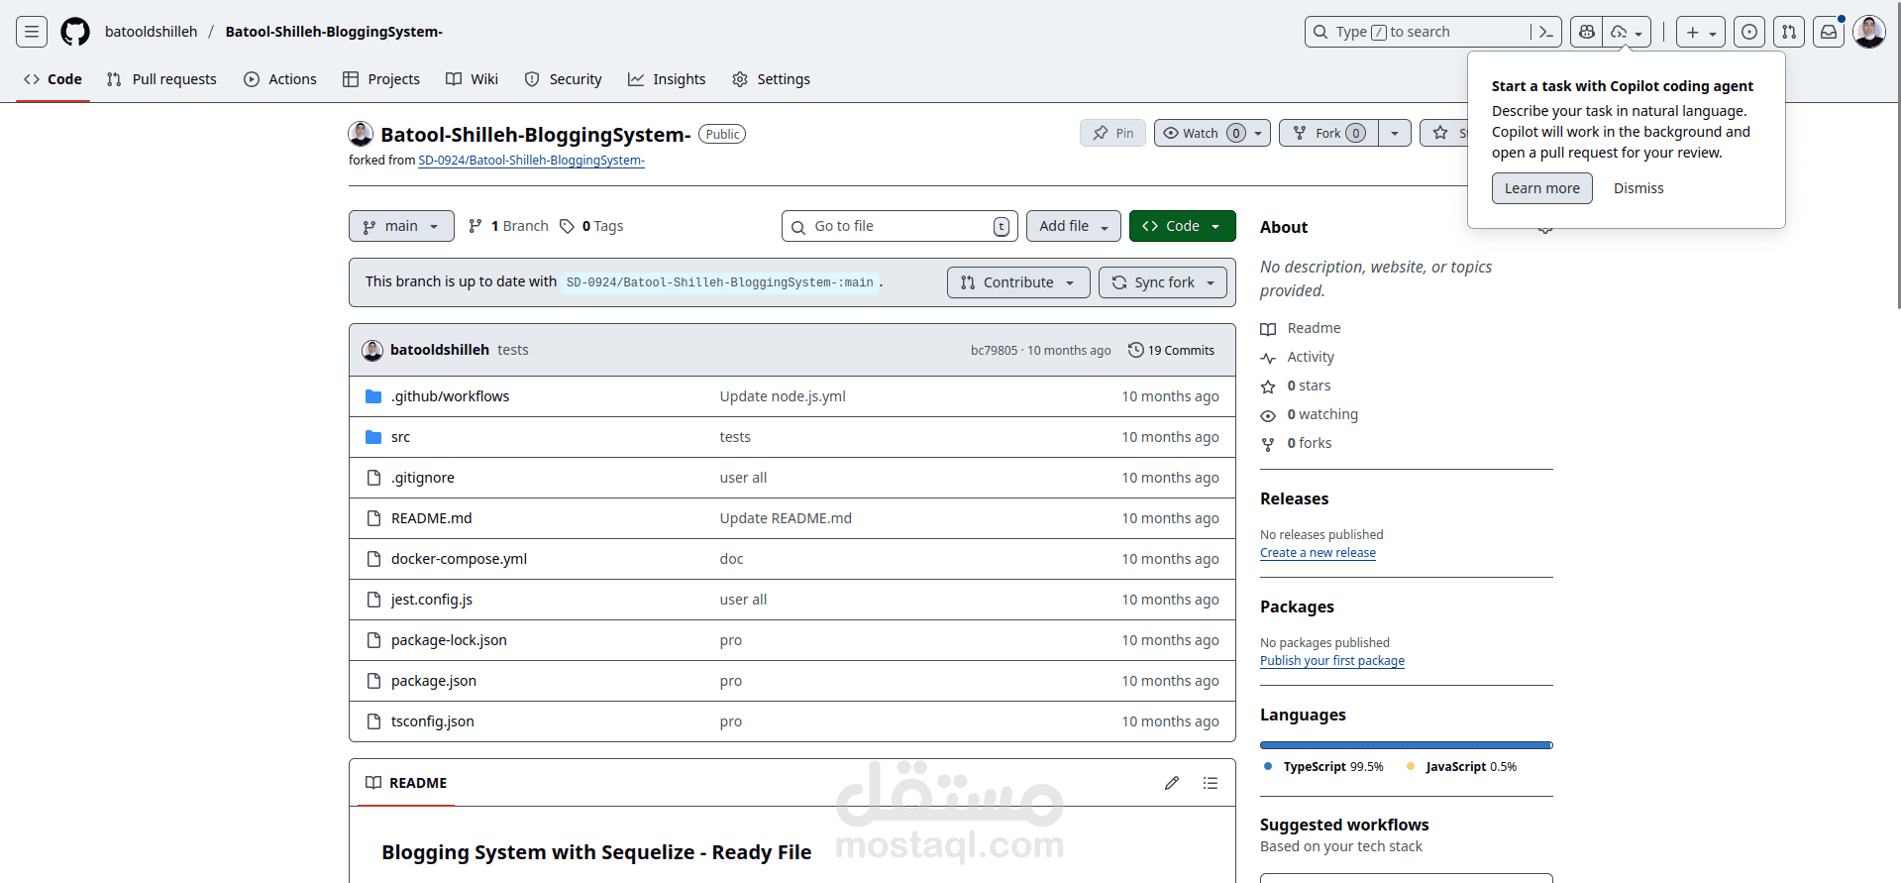Open the Security tab

(564, 79)
